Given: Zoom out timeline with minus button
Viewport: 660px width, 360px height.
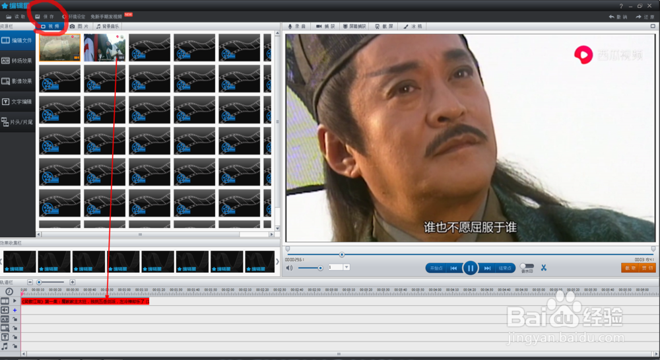Looking at the screenshot, I should tap(30, 282).
